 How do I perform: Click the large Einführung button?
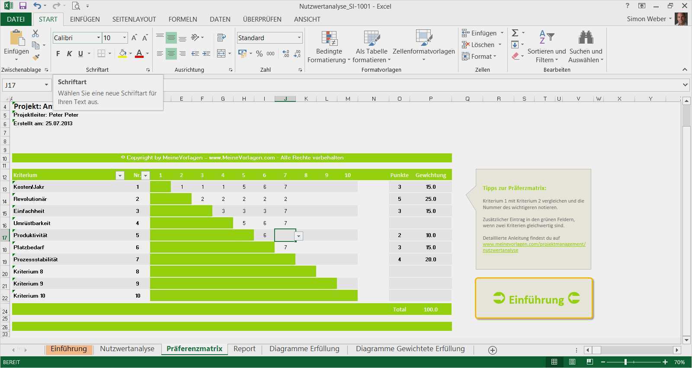(535, 298)
